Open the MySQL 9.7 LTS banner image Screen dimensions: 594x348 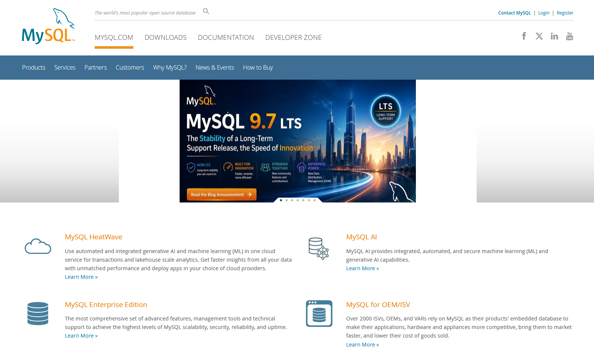tap(298, 141)
